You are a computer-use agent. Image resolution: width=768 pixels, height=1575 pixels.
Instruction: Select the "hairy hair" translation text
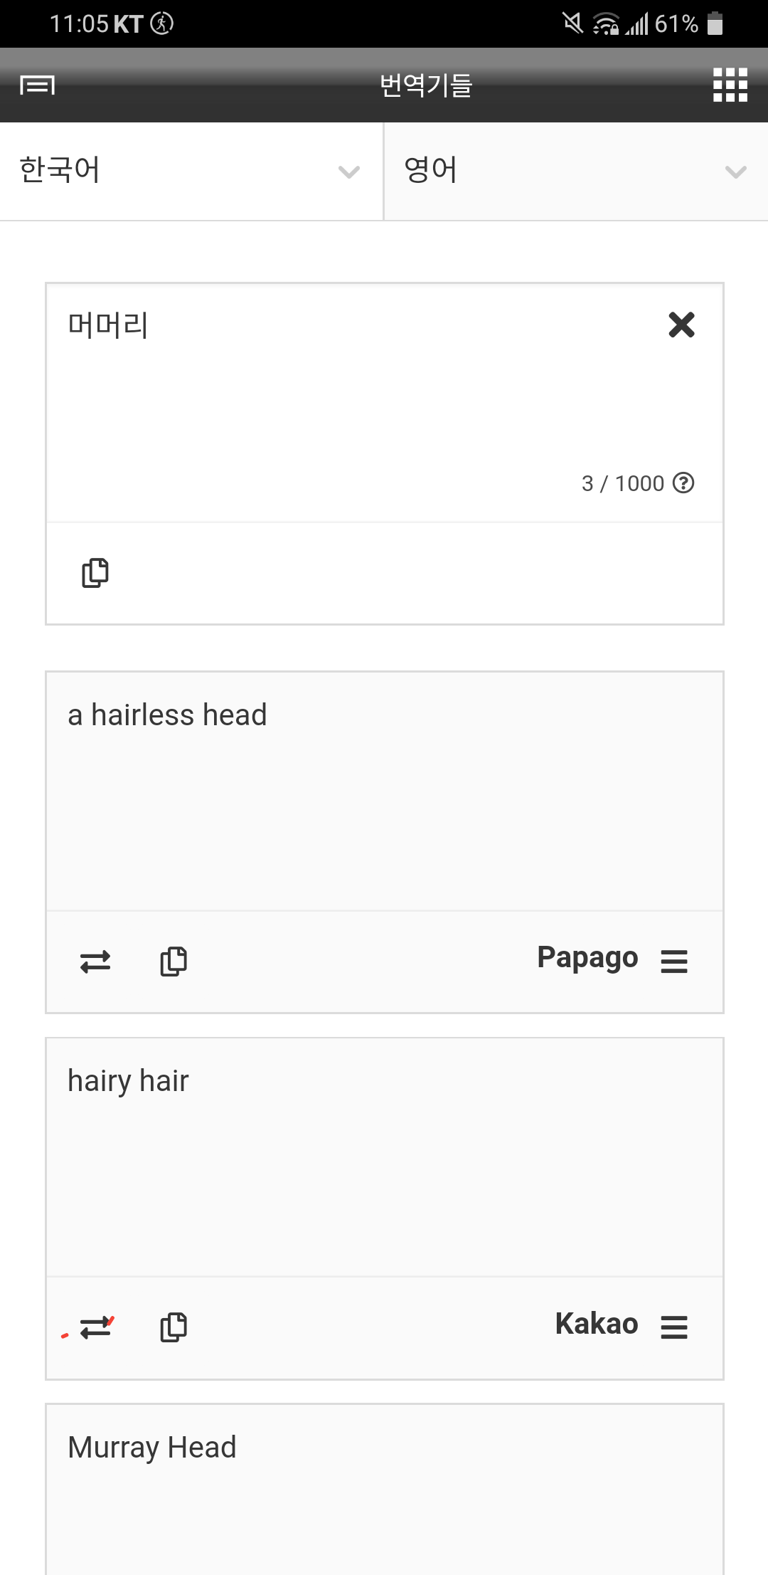click(x=128, y=1081)
